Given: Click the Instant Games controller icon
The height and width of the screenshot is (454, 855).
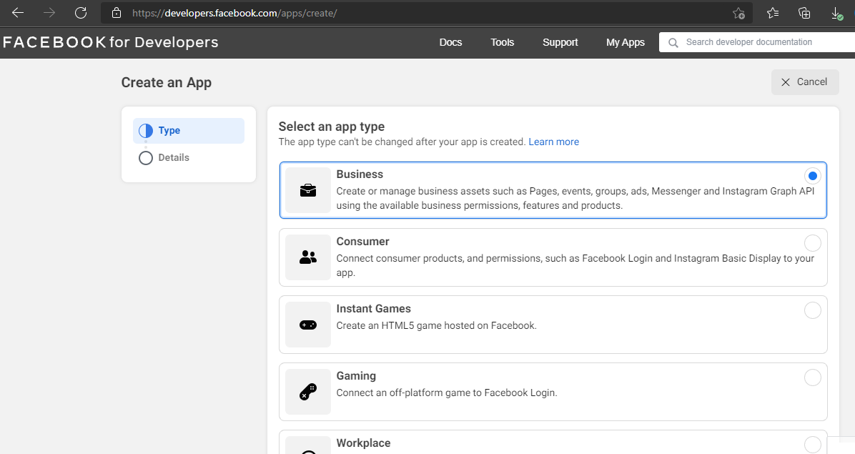Looking at the screenshot, I should pos(308,325).
